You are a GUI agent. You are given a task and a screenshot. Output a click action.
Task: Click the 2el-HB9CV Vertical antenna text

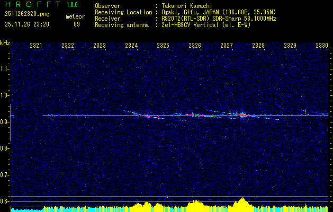pos(206,25)
